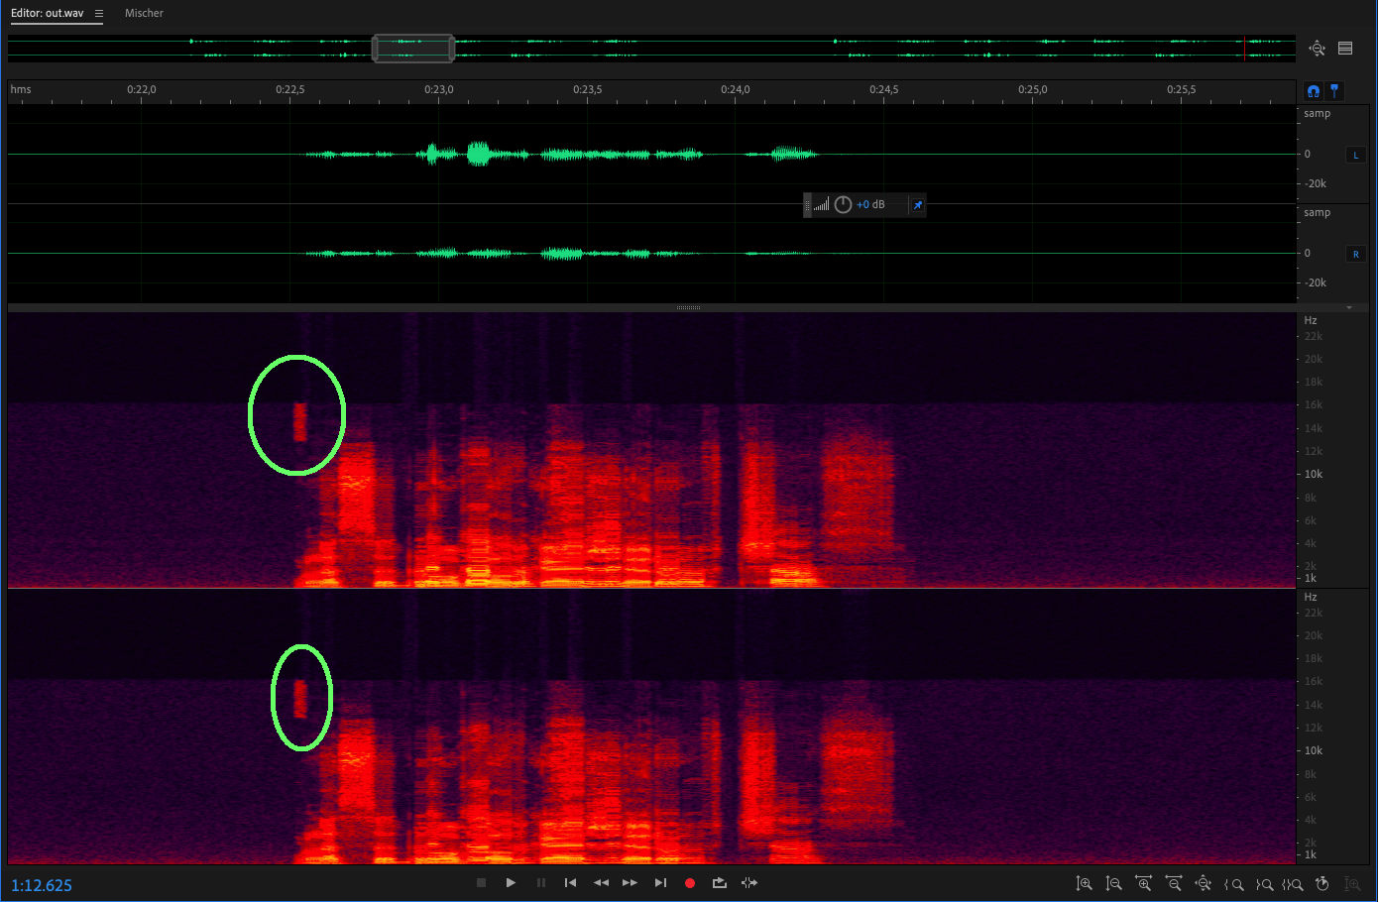Viewport: 1379px width, 902px height.
Task: Click the Zoom In Amplitude icon
Action: coord(1084,883)
